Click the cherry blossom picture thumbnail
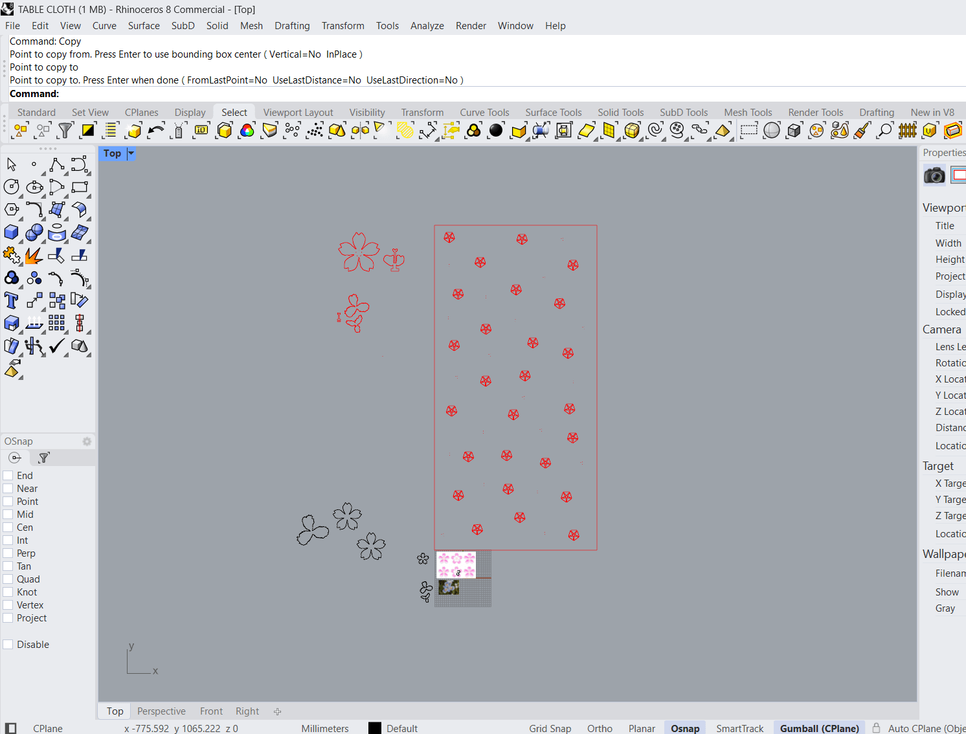966x734 pixels. pyautogui.click(x=456, y=564)
